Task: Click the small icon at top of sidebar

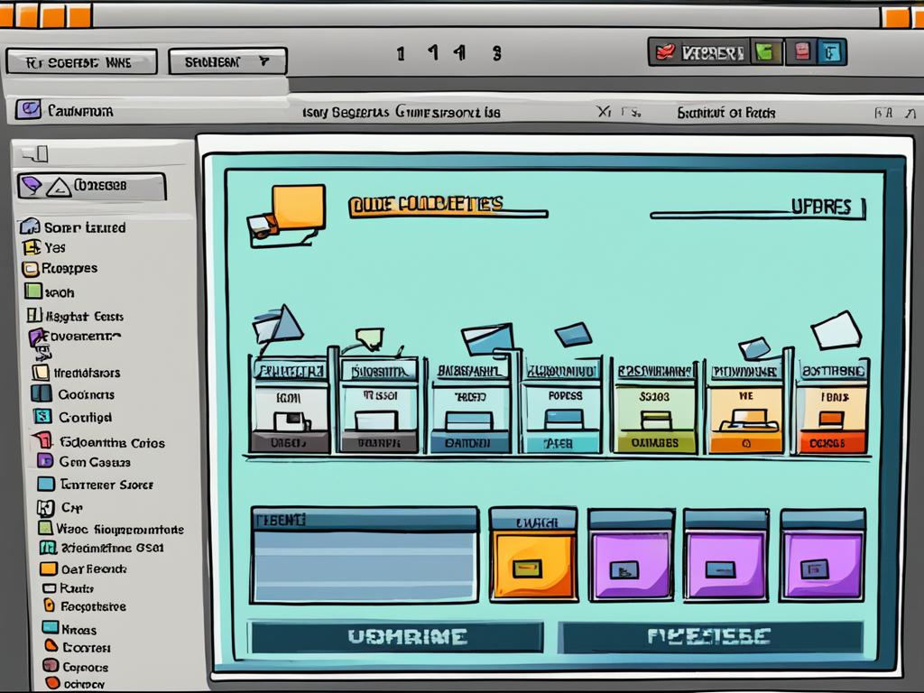Action: tap(35, 154)
